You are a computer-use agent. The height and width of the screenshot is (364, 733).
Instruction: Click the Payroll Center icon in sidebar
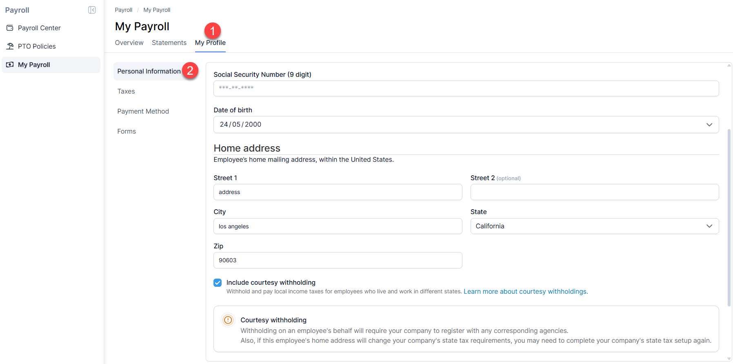(x=10, y=28)
